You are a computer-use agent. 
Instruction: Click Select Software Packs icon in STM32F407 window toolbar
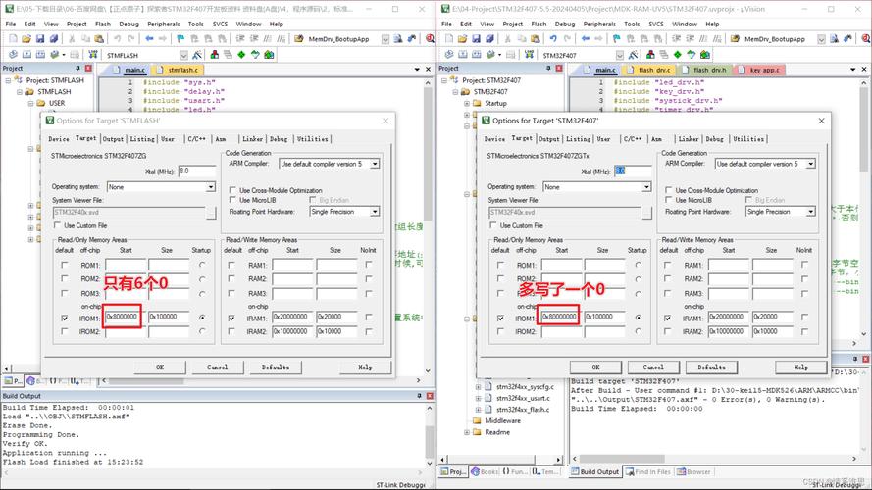pos(692,55)
